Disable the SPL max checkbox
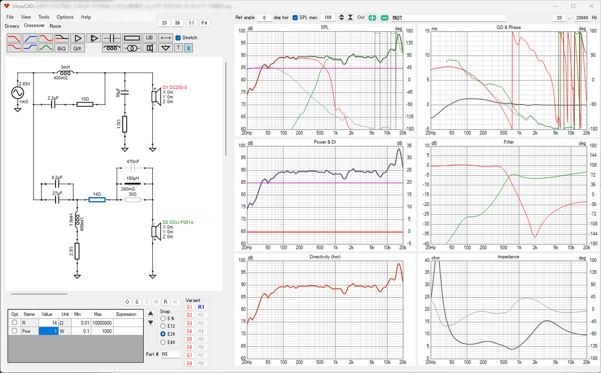Screen dimensions: 601x373 (295, 18)
